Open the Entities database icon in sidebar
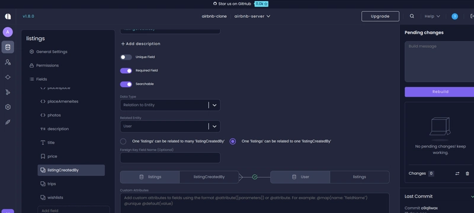474x213 pixels. (8, 47)
